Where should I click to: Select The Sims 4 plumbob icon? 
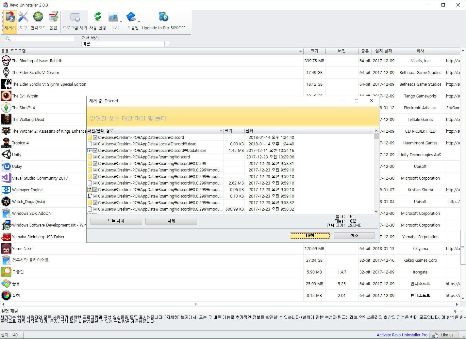pos(6,108)
